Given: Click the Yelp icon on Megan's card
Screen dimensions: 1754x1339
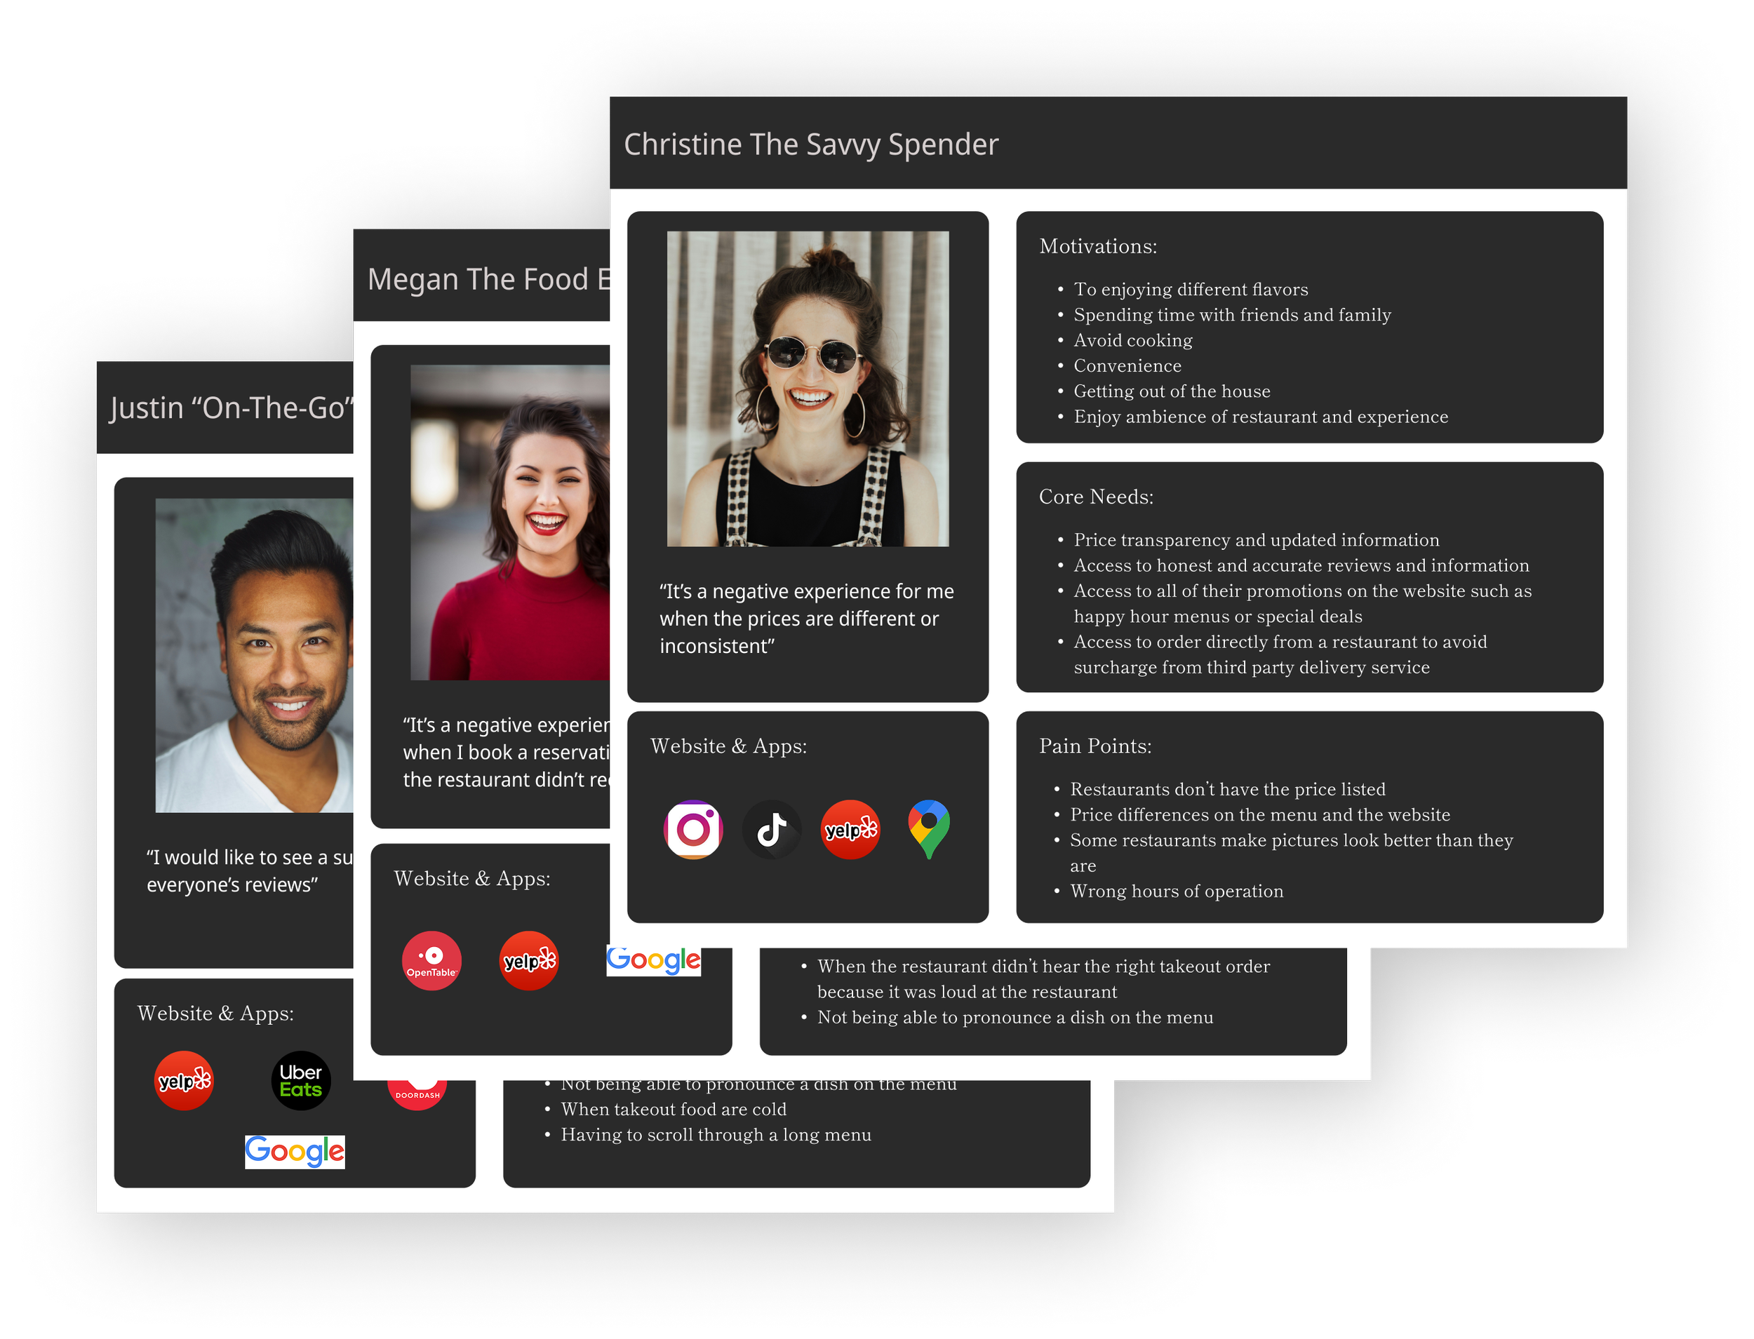Looking at the screenshot, I should [x=528, y=960].
